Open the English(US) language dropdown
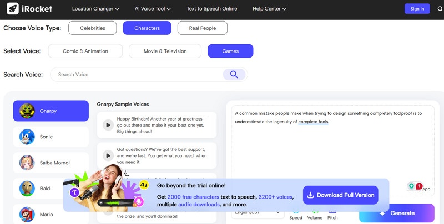Screen dimensions: 444x224 (x=258, y=213)
